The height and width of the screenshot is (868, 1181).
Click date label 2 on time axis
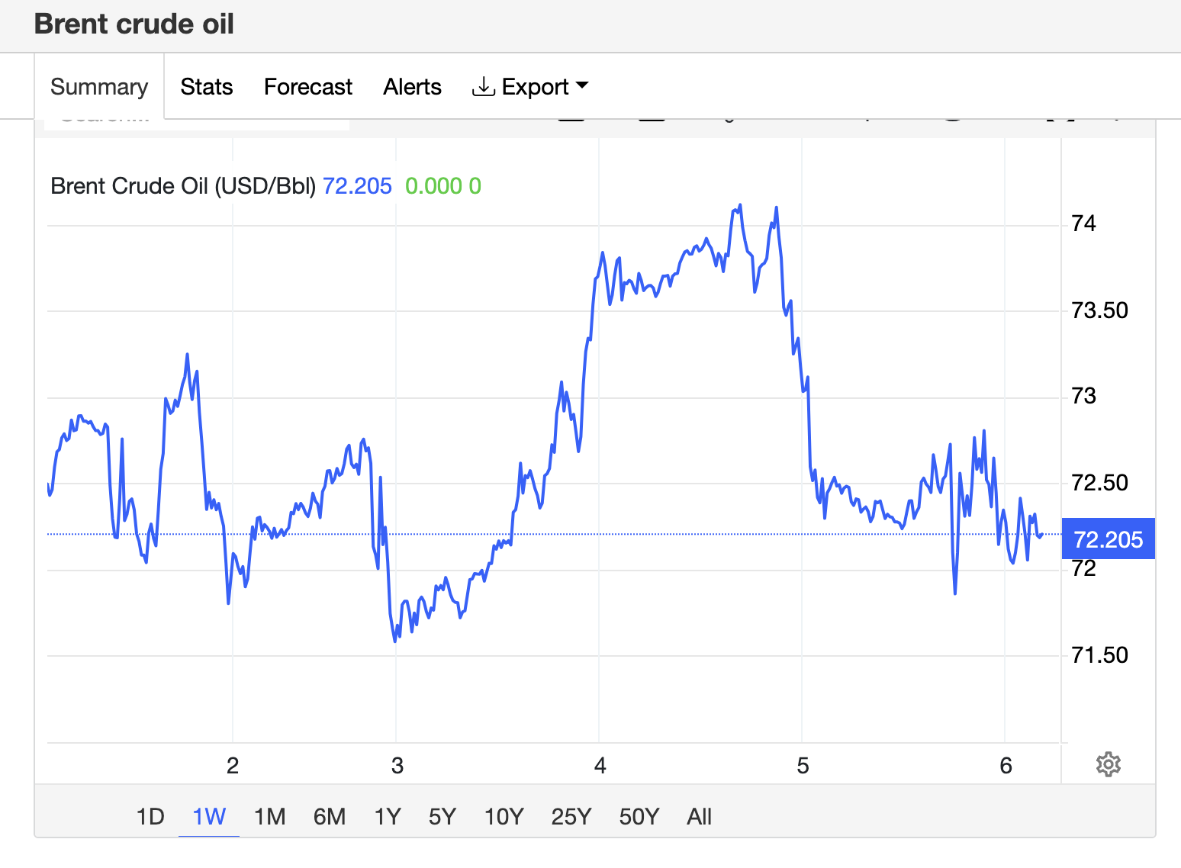point(233,766)
